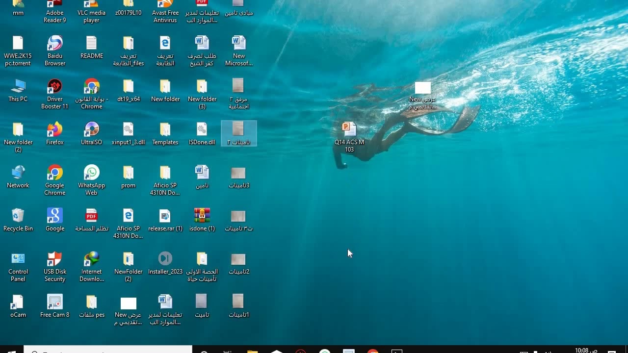Select the Templates folder
Image resolution: width=628 pixels, height=353 pixels.
(165, 134)
